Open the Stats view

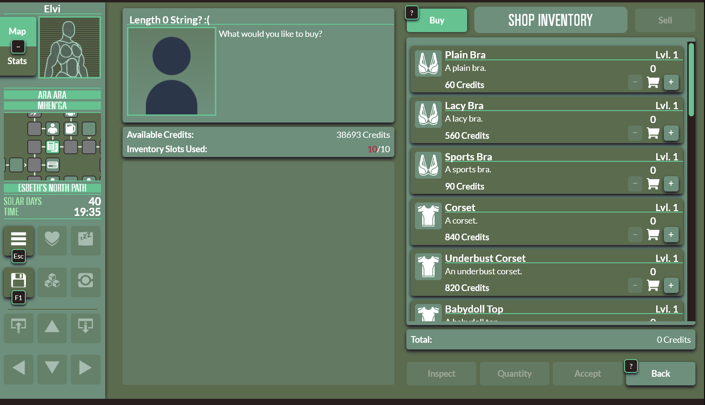(17, 61)
